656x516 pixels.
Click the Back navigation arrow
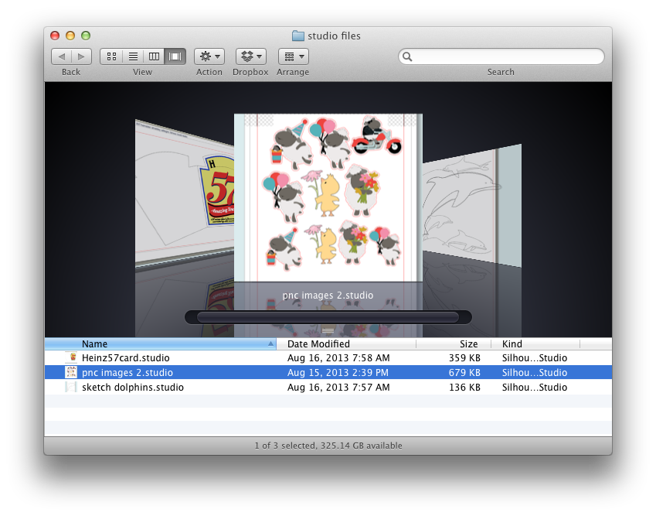(62, 56)
